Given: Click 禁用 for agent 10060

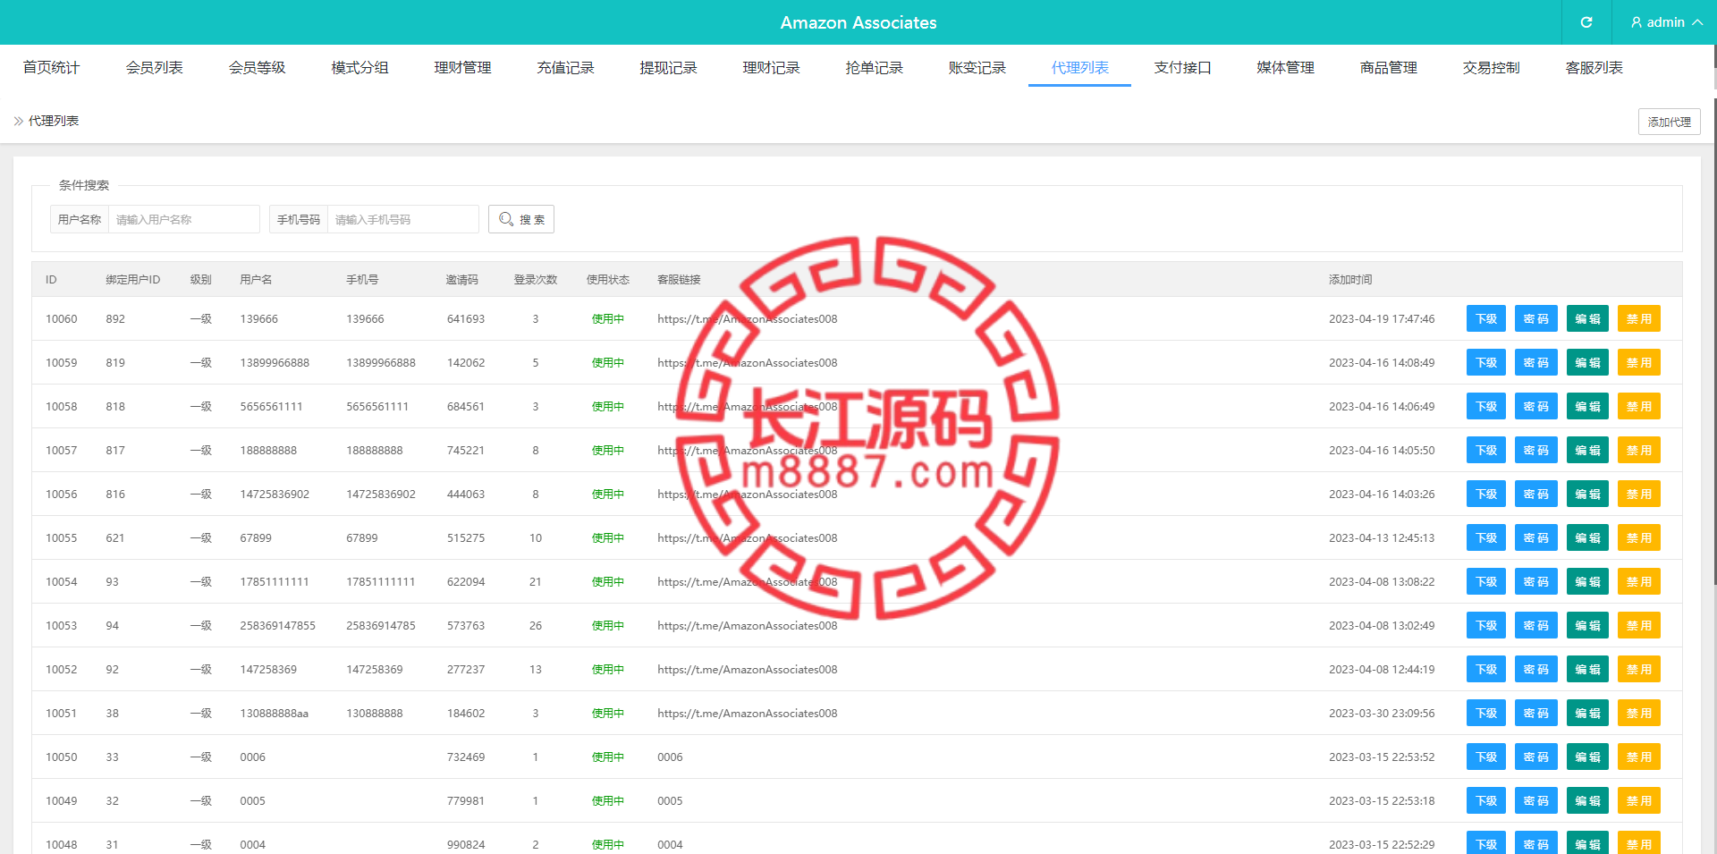Looking at the screenshot, I should coord(1638,318).
